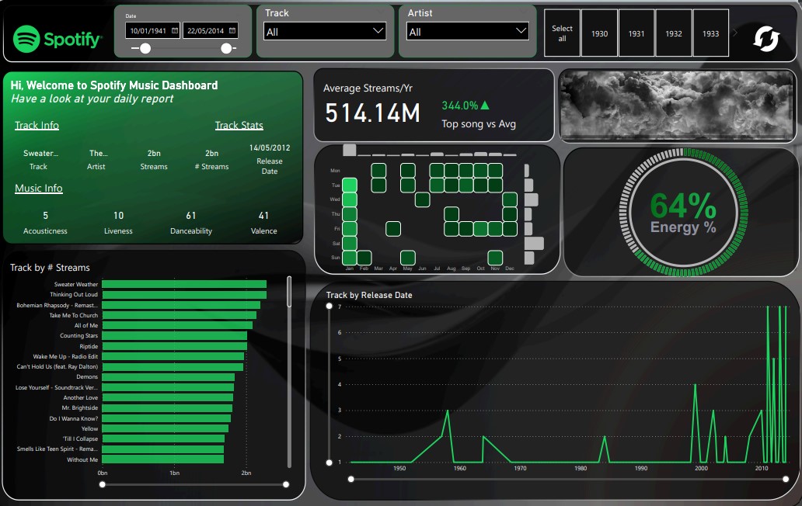Select the Monday March heatmap cell
Image resolution: width=802 pixels, height=506 pixels.
pos(378,171)
